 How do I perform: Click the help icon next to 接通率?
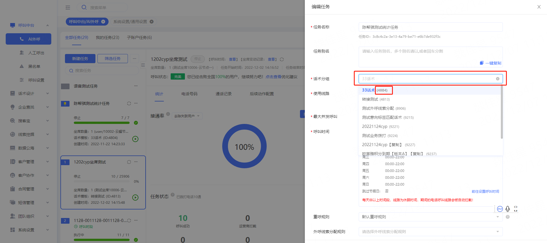[168, 114]
